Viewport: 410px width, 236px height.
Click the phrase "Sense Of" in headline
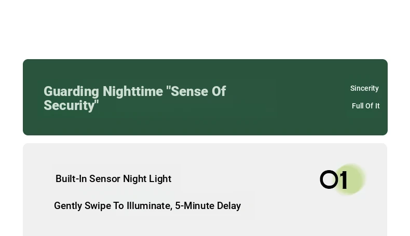pyautogui.click(x=196, y=91)
